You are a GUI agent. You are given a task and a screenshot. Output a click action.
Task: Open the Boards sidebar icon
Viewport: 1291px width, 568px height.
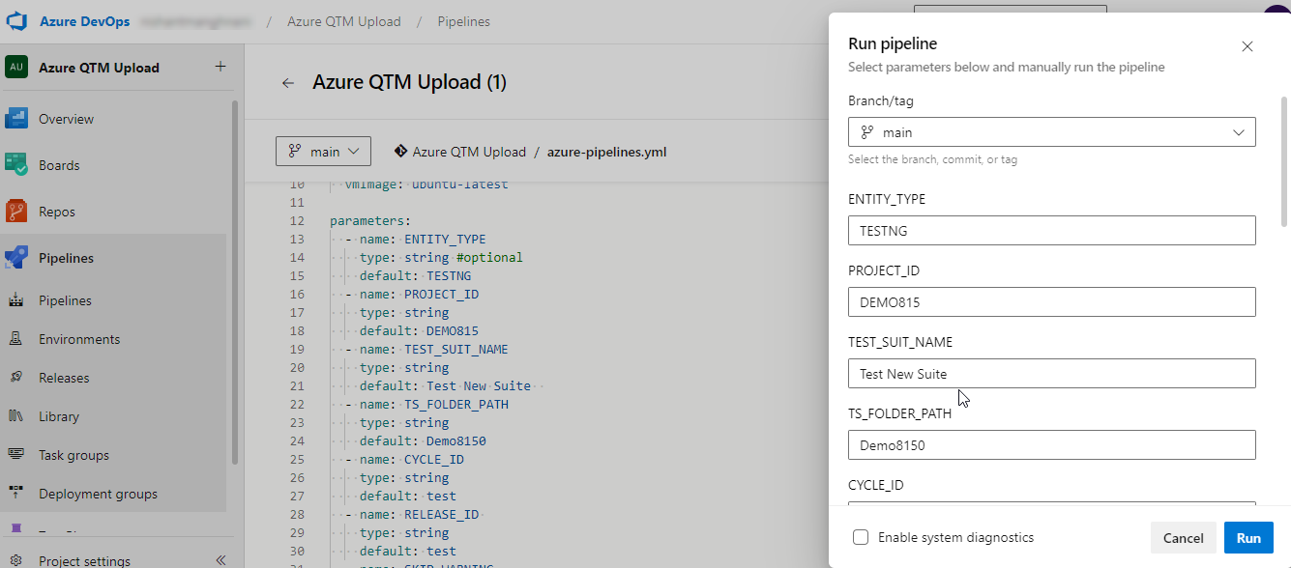pyautogui.click(x=16, y=165)
